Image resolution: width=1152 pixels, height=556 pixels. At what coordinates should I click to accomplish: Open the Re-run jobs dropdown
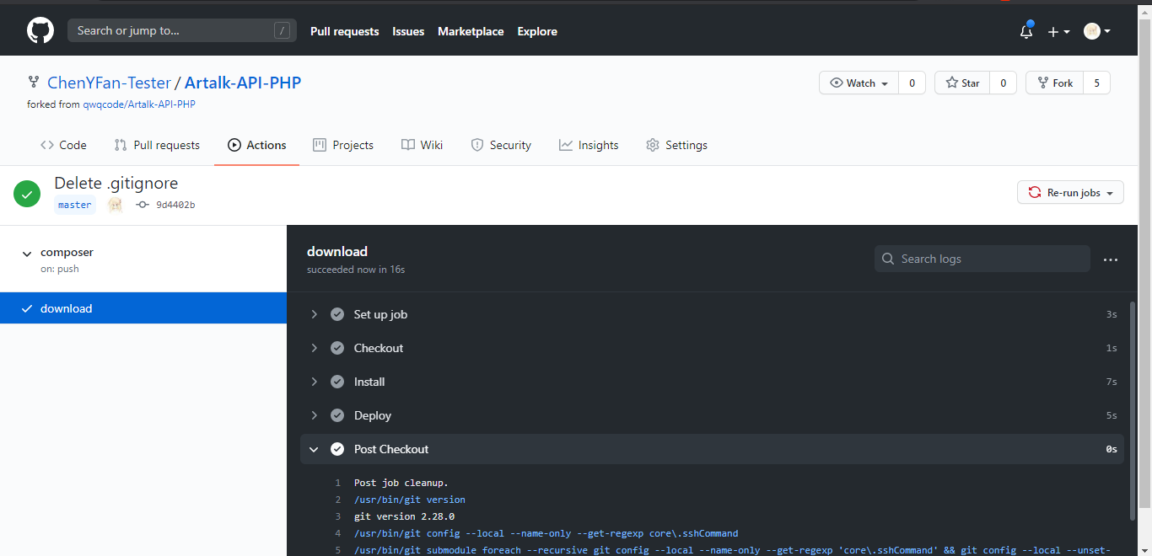click(x=1070, y=193)
